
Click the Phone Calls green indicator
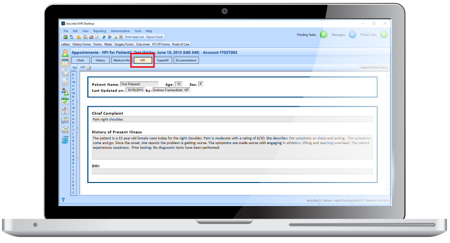pos(384,35)
